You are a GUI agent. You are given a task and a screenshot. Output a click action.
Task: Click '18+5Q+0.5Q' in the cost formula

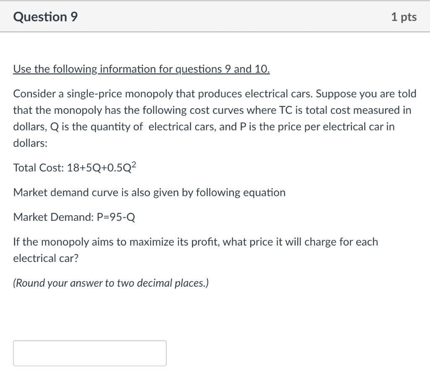point(99,167)
